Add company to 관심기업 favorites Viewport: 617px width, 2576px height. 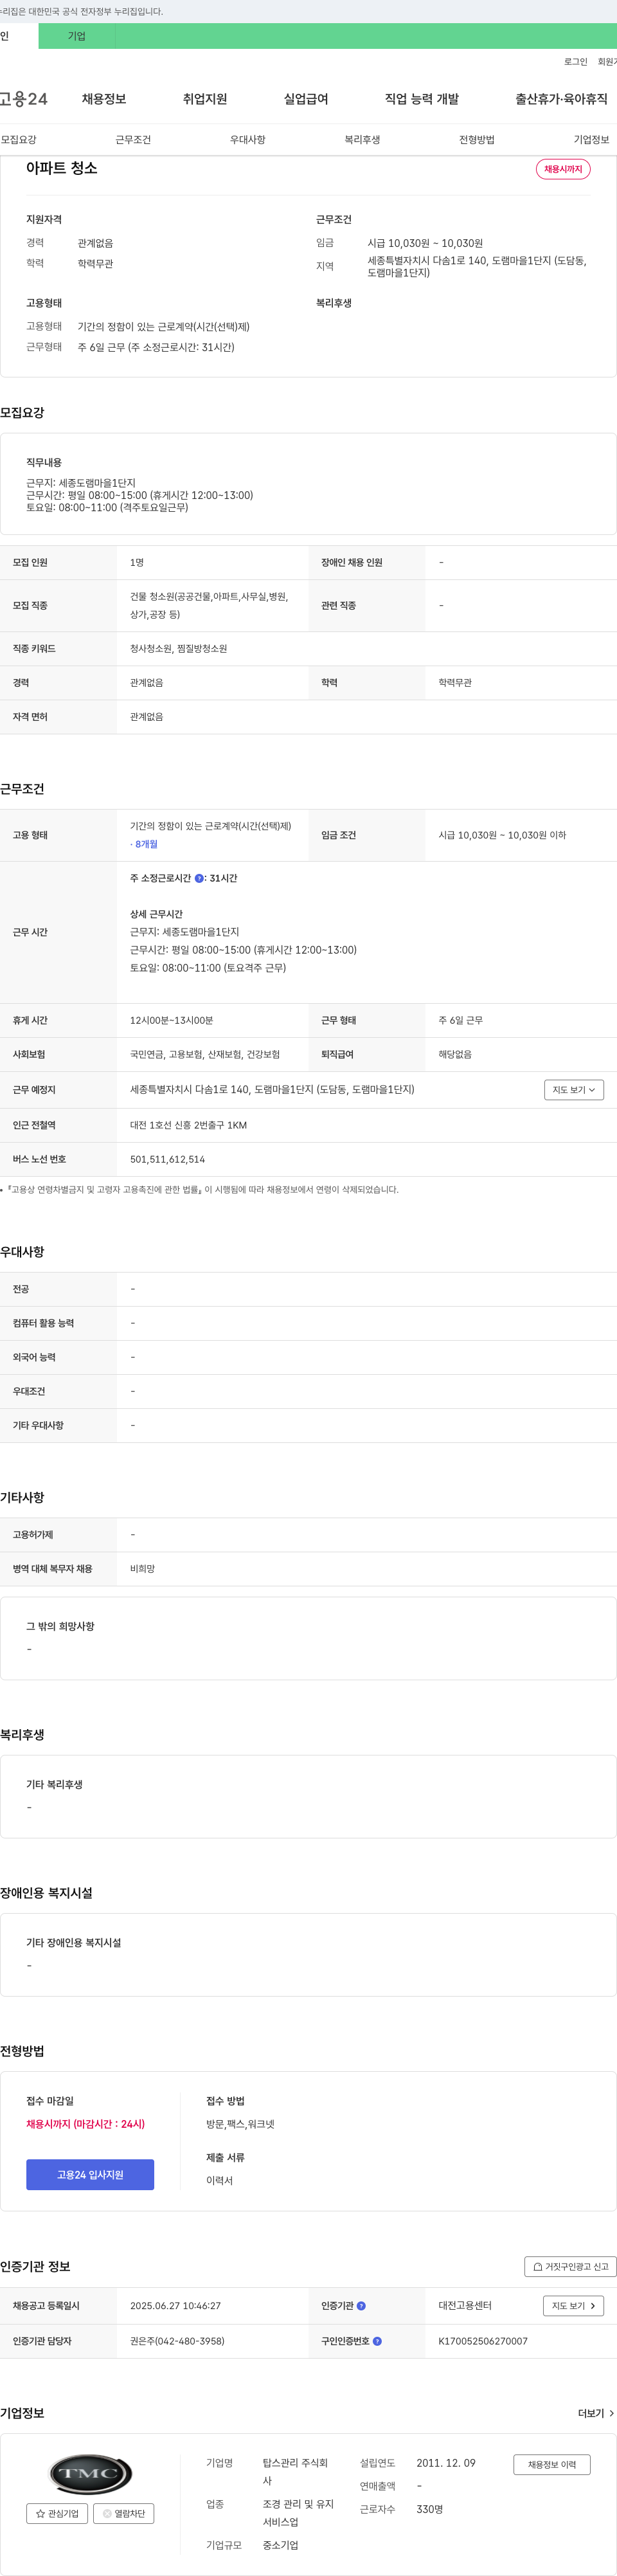click(x=57, y=2513)
